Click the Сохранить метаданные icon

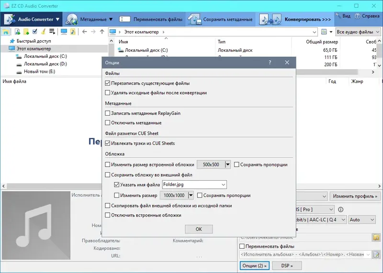(x=195, y=19)
